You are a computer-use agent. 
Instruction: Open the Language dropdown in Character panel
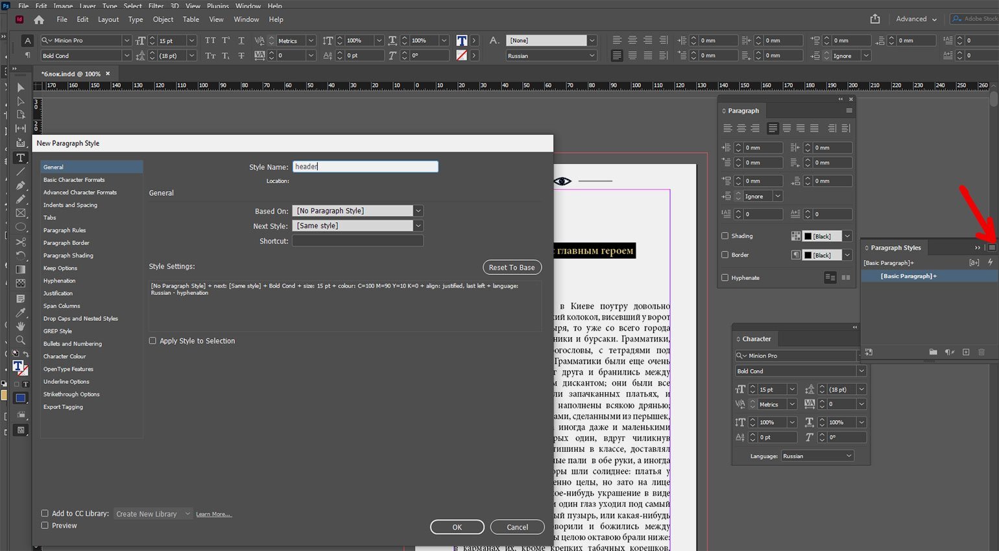[817, 456]
